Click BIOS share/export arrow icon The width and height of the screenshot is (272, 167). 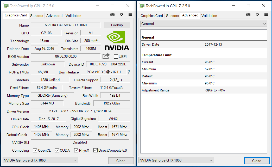(x=106, y=56)
